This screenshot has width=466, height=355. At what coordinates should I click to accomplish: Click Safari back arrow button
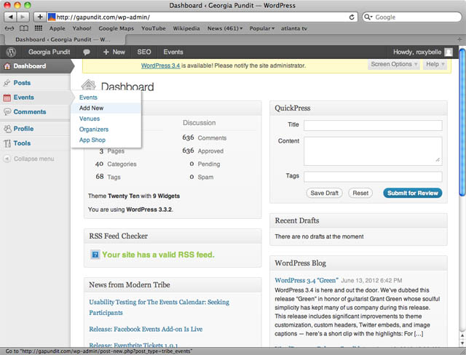[10, 17]
